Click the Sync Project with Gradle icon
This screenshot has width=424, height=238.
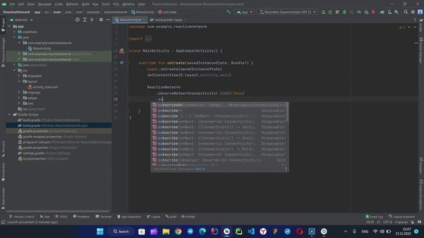pyautogui.click(x=382, y=12)
